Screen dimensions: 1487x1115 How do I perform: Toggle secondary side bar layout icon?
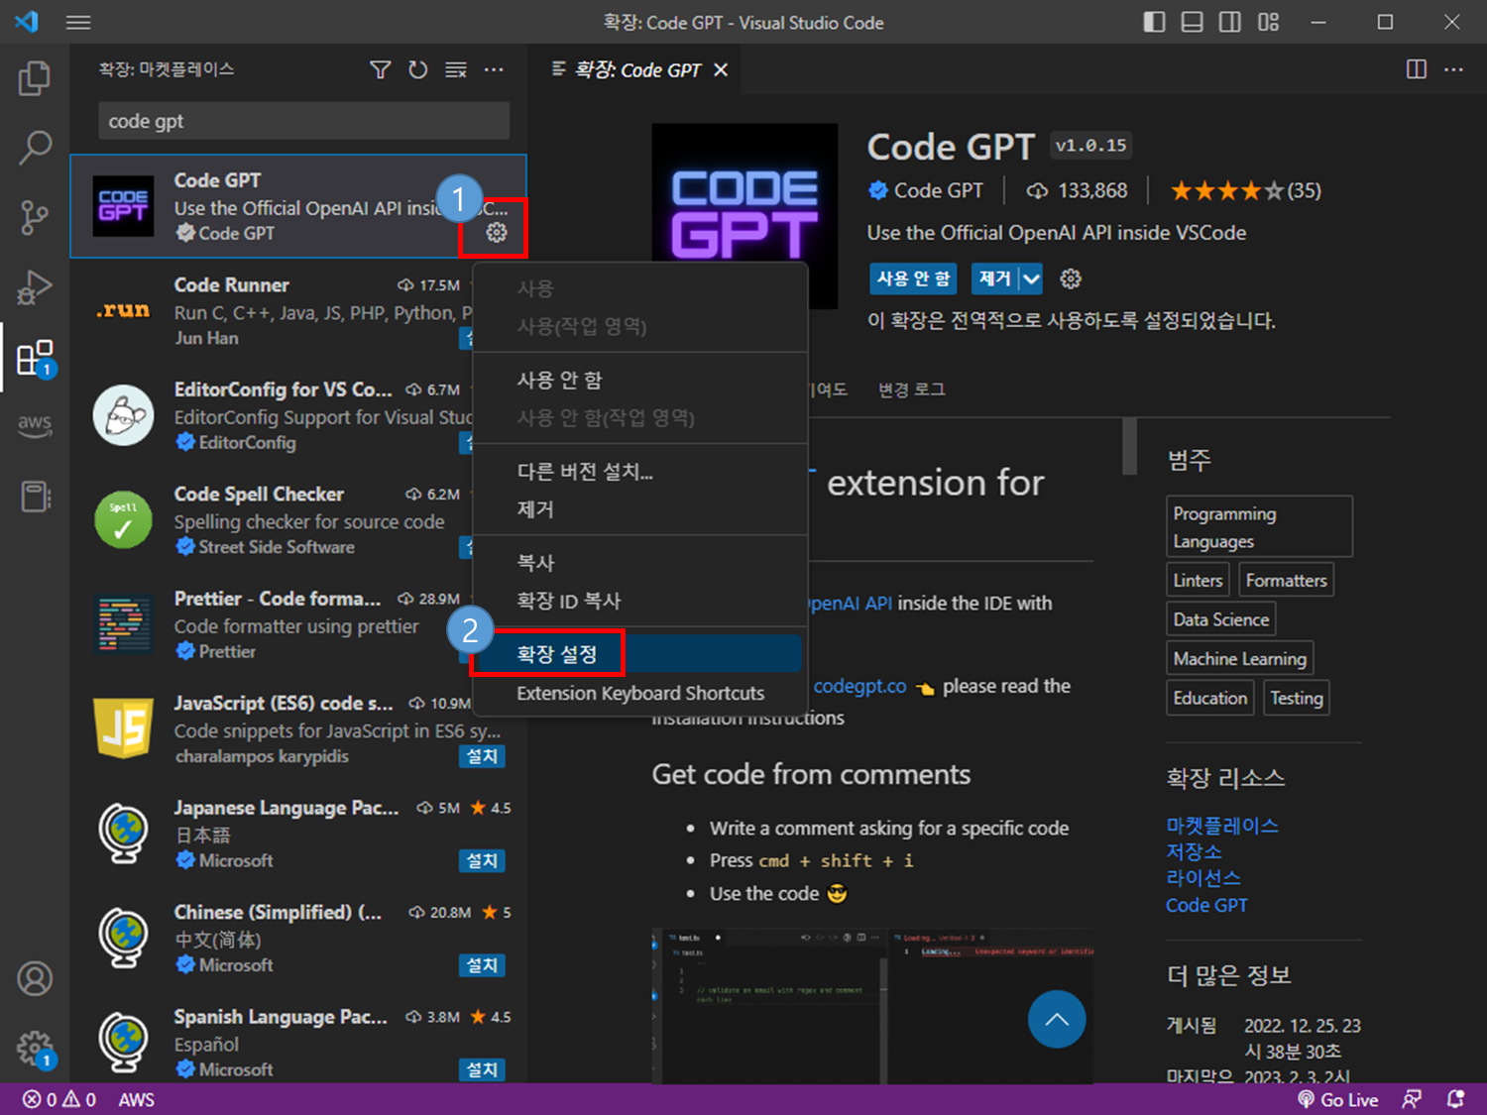[x=1229, y=22]
